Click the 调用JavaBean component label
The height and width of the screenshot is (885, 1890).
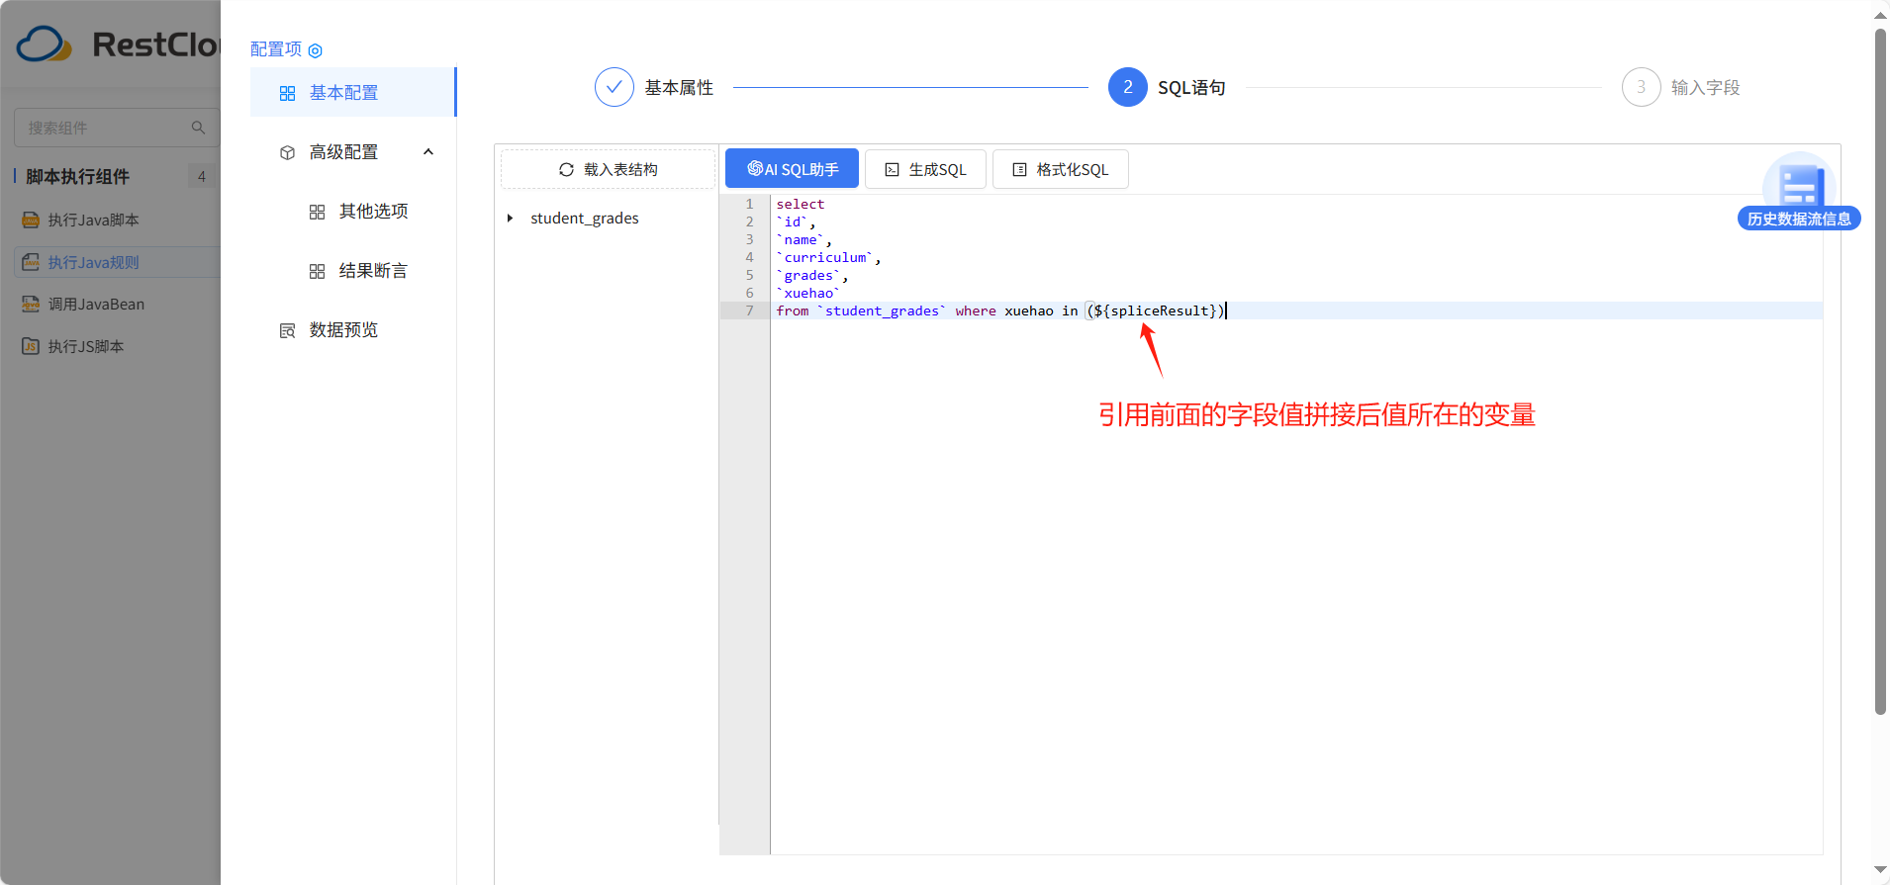[x=96, y=304]
